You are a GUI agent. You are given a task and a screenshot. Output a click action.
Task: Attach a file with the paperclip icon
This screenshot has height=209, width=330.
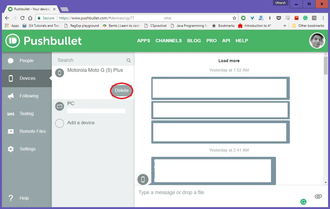coord(318,196)
